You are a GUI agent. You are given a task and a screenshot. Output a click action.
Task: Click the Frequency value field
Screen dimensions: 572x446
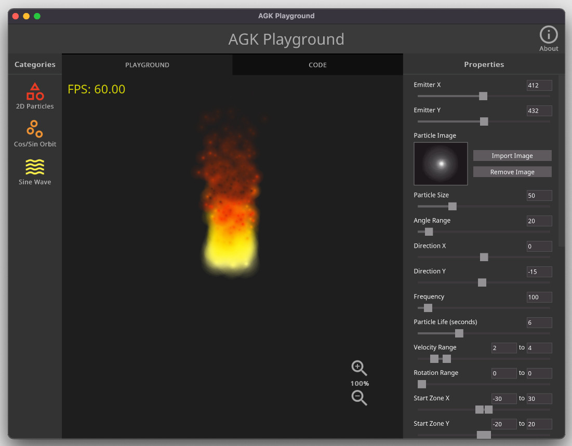pos(539,297)
